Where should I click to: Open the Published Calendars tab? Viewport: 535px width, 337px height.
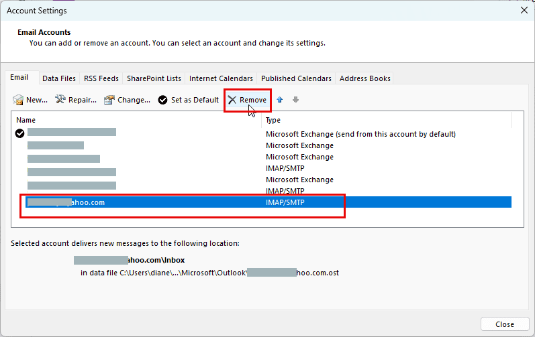(x=296, y=78)
